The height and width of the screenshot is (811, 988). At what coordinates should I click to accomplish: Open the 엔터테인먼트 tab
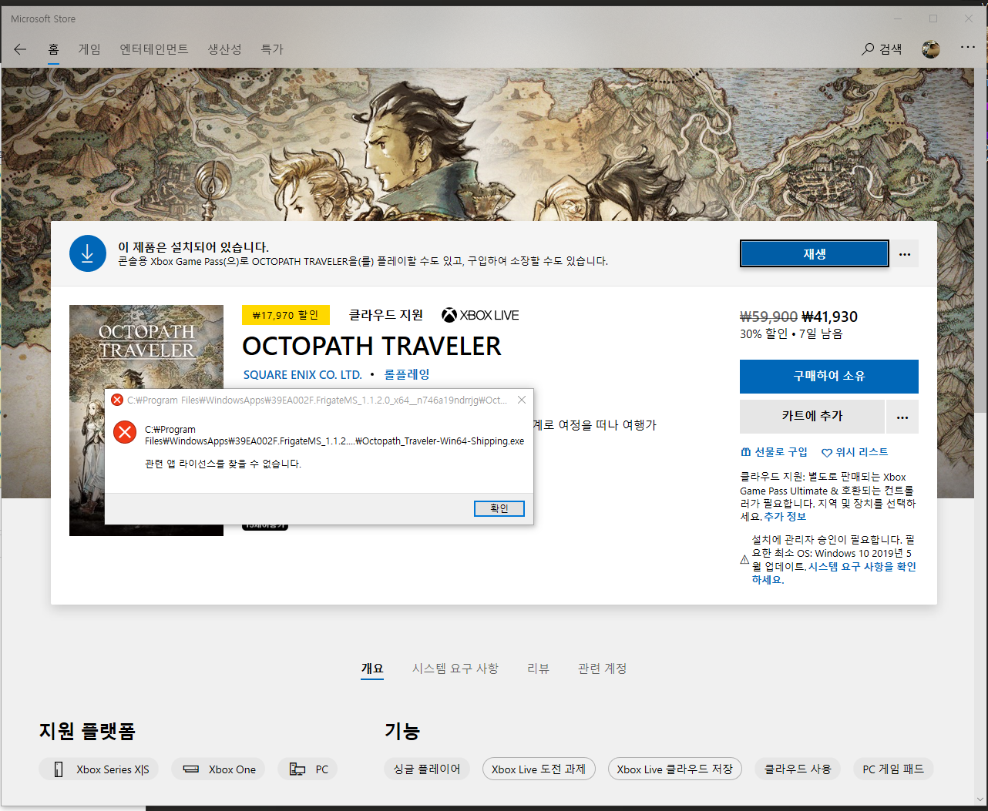(x=154, y=49)
